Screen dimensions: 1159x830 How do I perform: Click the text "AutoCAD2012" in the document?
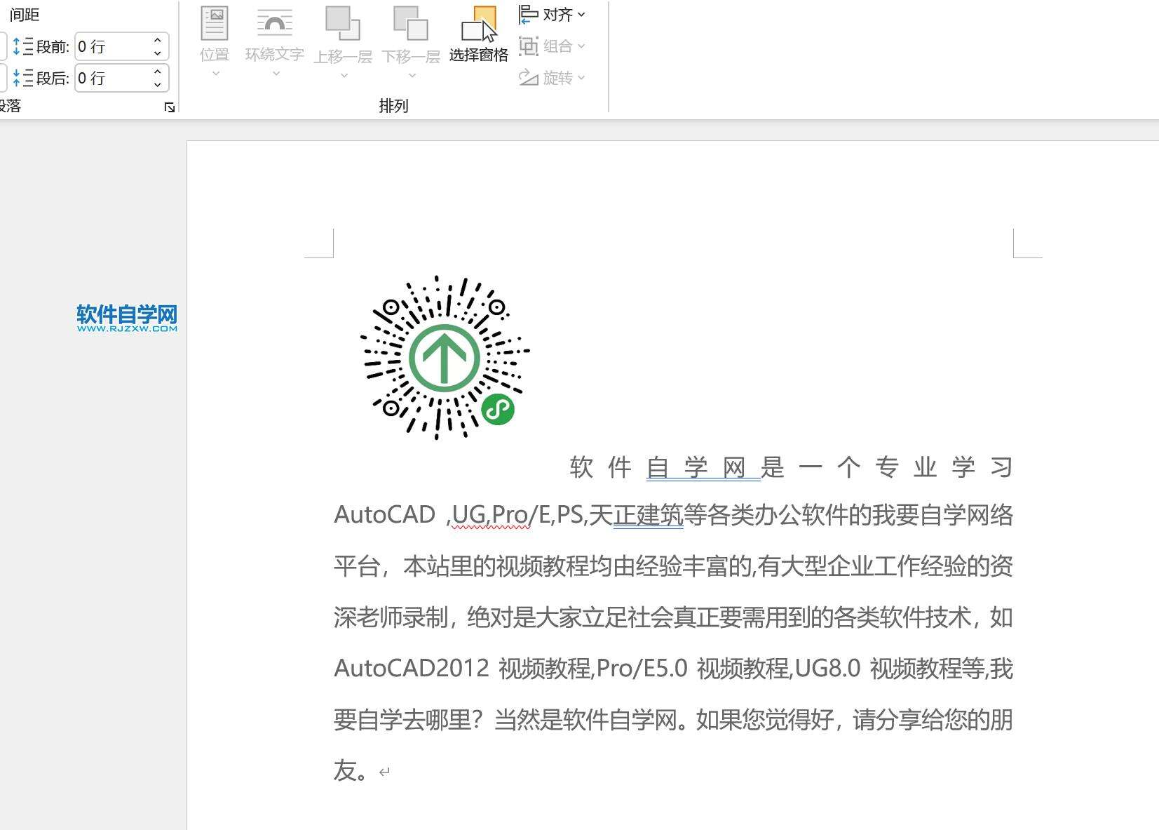[412, 668]
